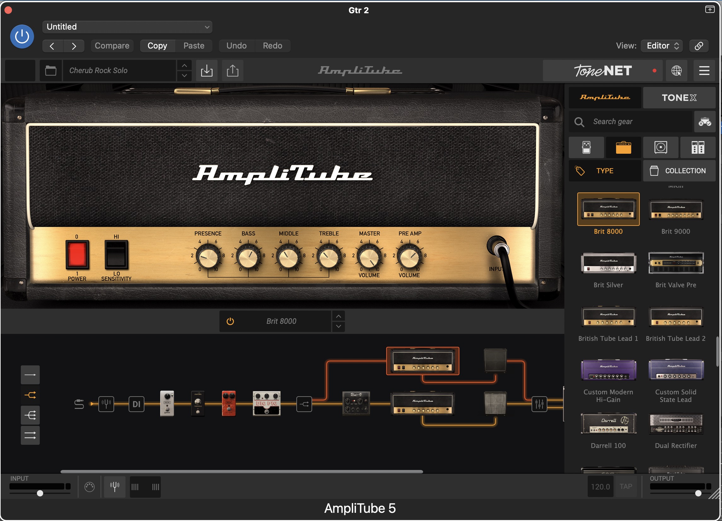Open the Untitled preset dropdown
The height and width of the screenshot is (521, 722).
click(127, 27)
